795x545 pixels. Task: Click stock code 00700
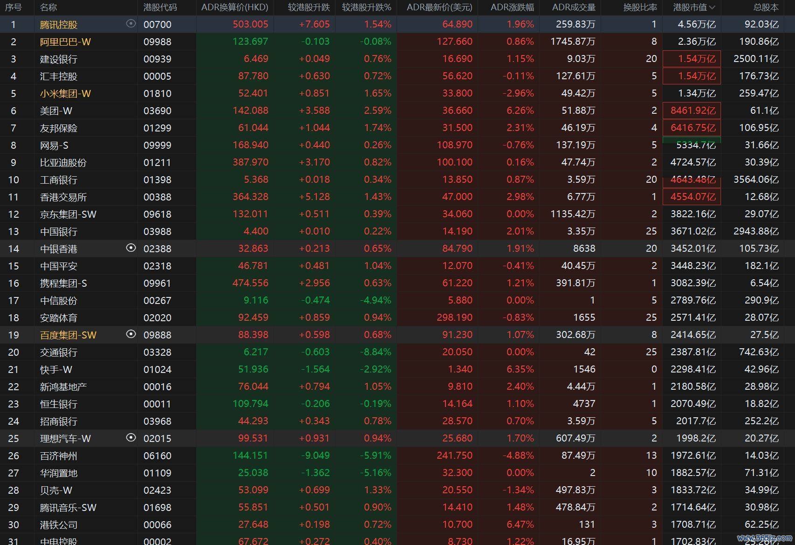(x=158, y=24)
